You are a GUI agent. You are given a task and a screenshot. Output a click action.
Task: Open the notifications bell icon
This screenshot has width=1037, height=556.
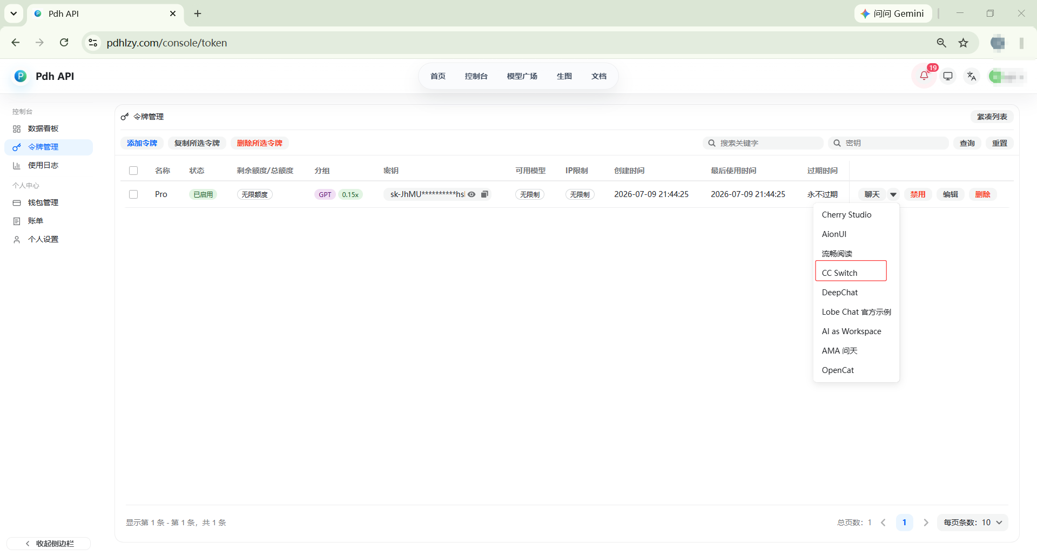click(x=924, y=76)
